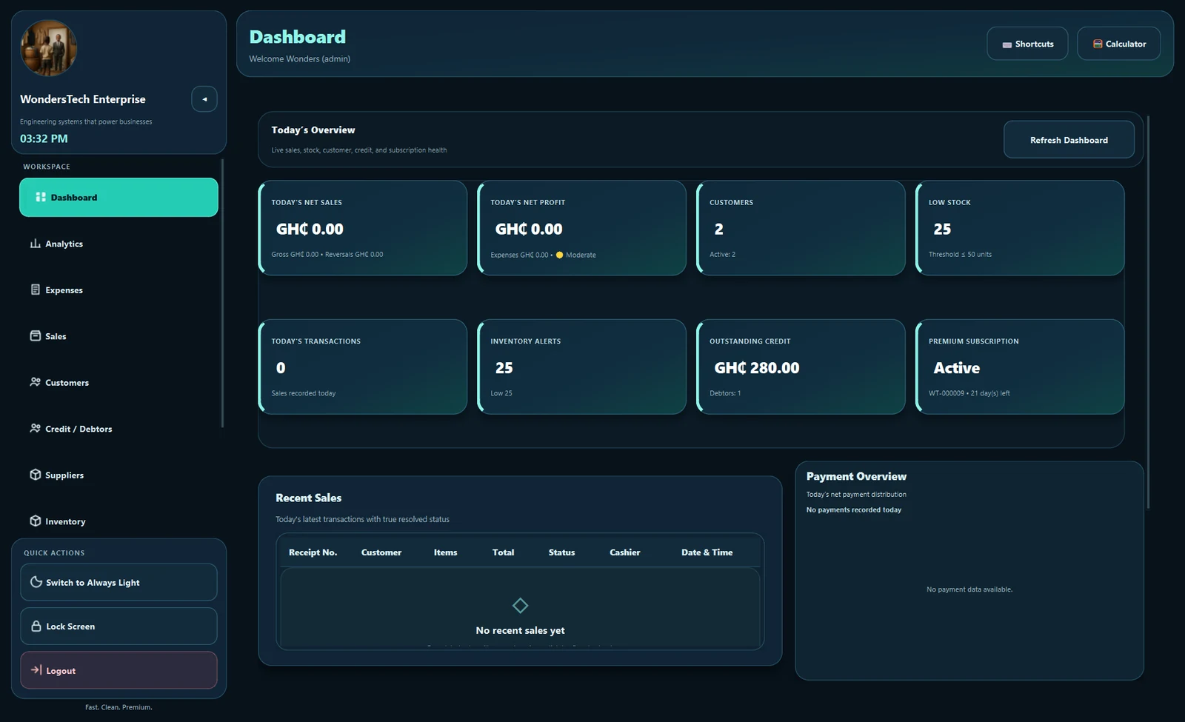Click the Date & Time column header
Screen dimensions: 1185x722
click(x=707, y=552)
